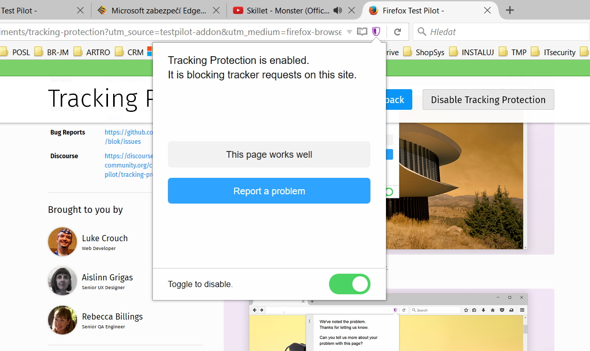Click the Tracking Protection shield icon

pyautogui.click(x=376, y=31)
